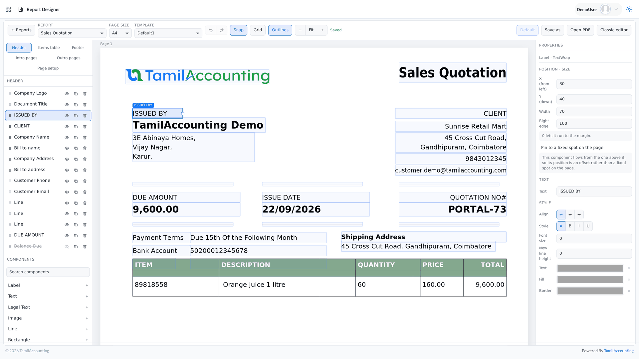Add a Label component with plus
639x359 pixels.
tap(87, 285)
